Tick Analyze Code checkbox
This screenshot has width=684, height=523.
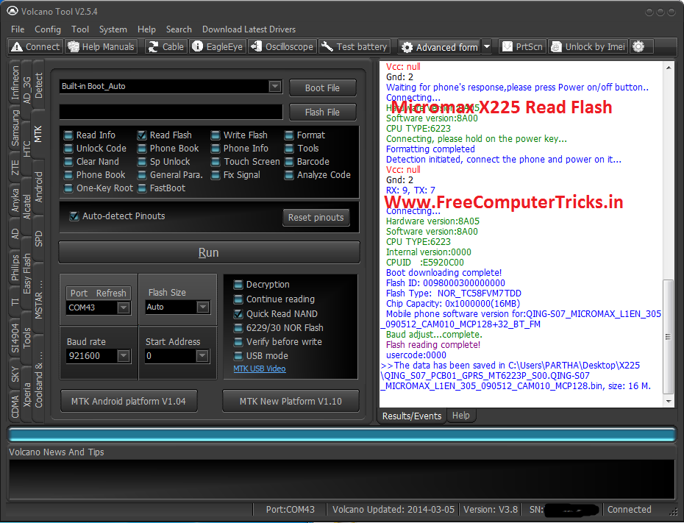(x=289, y=175)
